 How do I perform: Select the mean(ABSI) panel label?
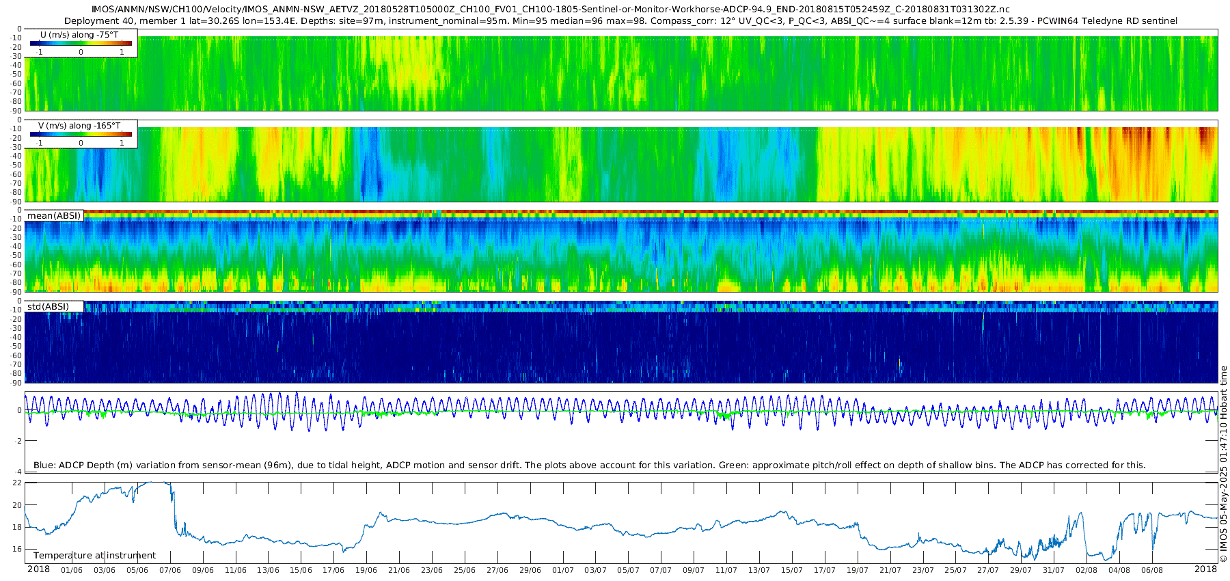coord(54,215)
